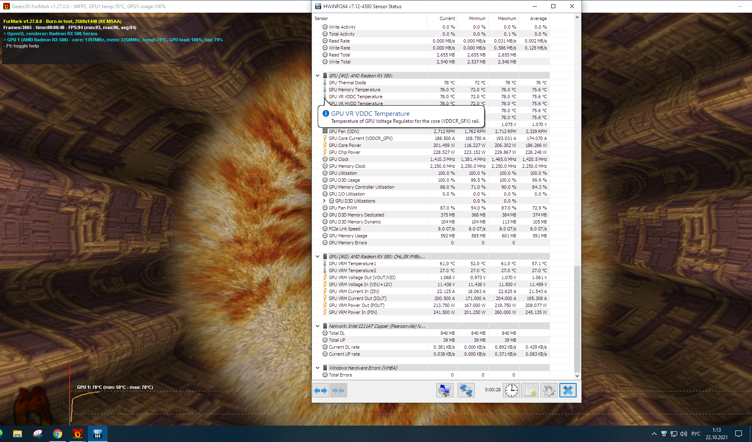Image resolution: width=752 pixels, height=442 pixels.
Task: Reset the sensor timer via clock icon
Action: click(511, 390)
